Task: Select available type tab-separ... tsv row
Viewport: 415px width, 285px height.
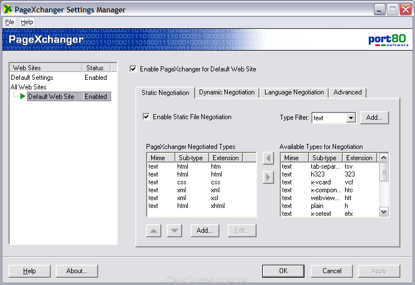Action: pyautogui.click(x=330, y=166)
